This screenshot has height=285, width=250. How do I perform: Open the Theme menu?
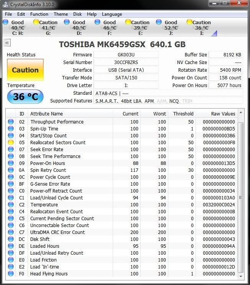pyautogui.click(x=61, y=14)
